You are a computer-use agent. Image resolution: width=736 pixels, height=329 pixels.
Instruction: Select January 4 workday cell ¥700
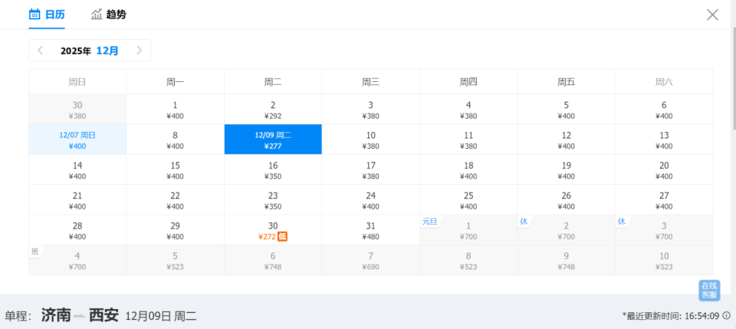pos(77,260)
